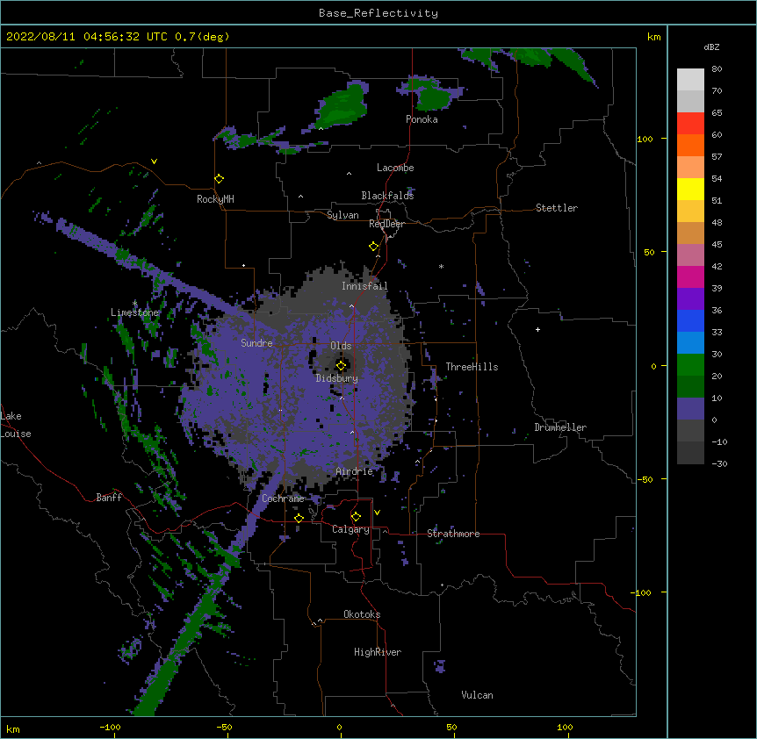Click the Sundre label

(x=256, y=343)
